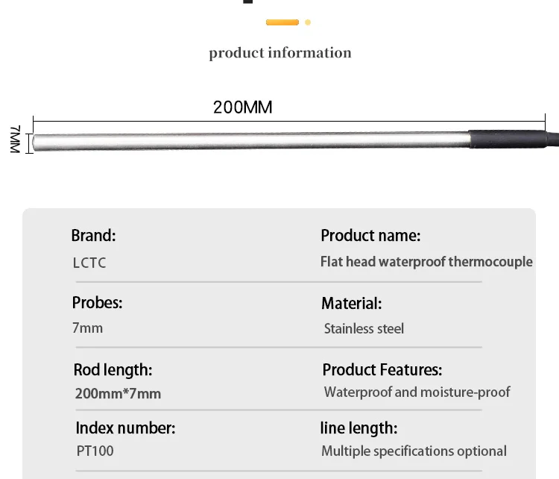Click the "Brand:" label

click(94, 236)
